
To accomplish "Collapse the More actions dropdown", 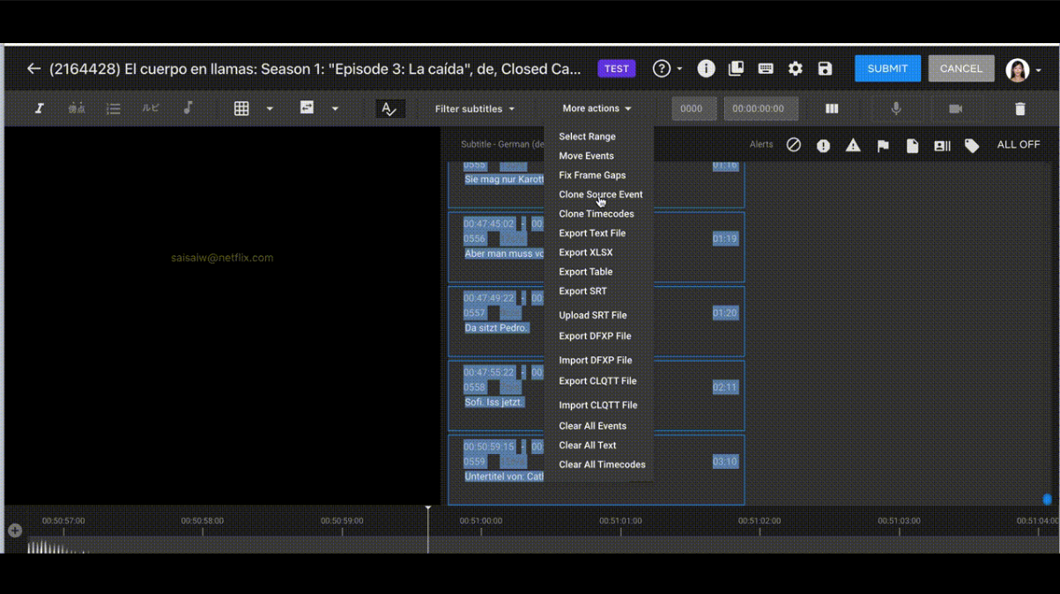I will [597, 109].
